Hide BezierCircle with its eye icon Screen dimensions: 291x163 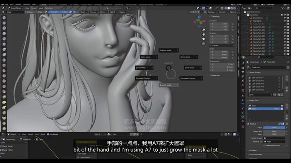tap(285, 18)
